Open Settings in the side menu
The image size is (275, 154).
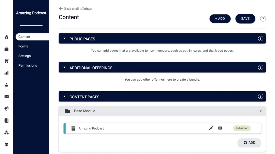point(24,56)
